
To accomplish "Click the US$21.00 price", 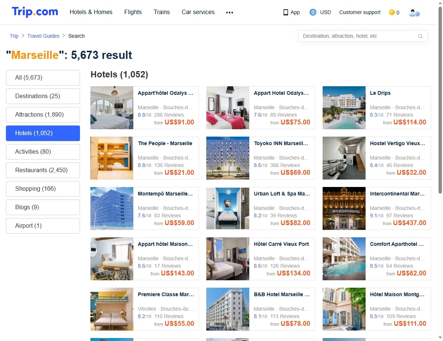I will [179, 173].
